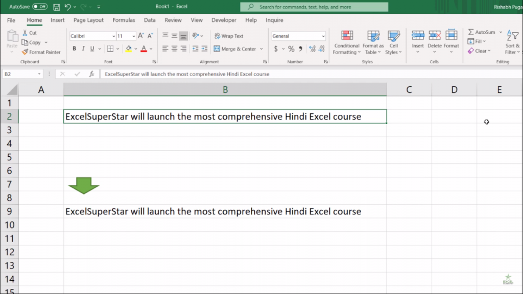Open the Developer ribbon tab
Image resolution: width=523 pixels, height=294 pixels.
tap(224, 20)
